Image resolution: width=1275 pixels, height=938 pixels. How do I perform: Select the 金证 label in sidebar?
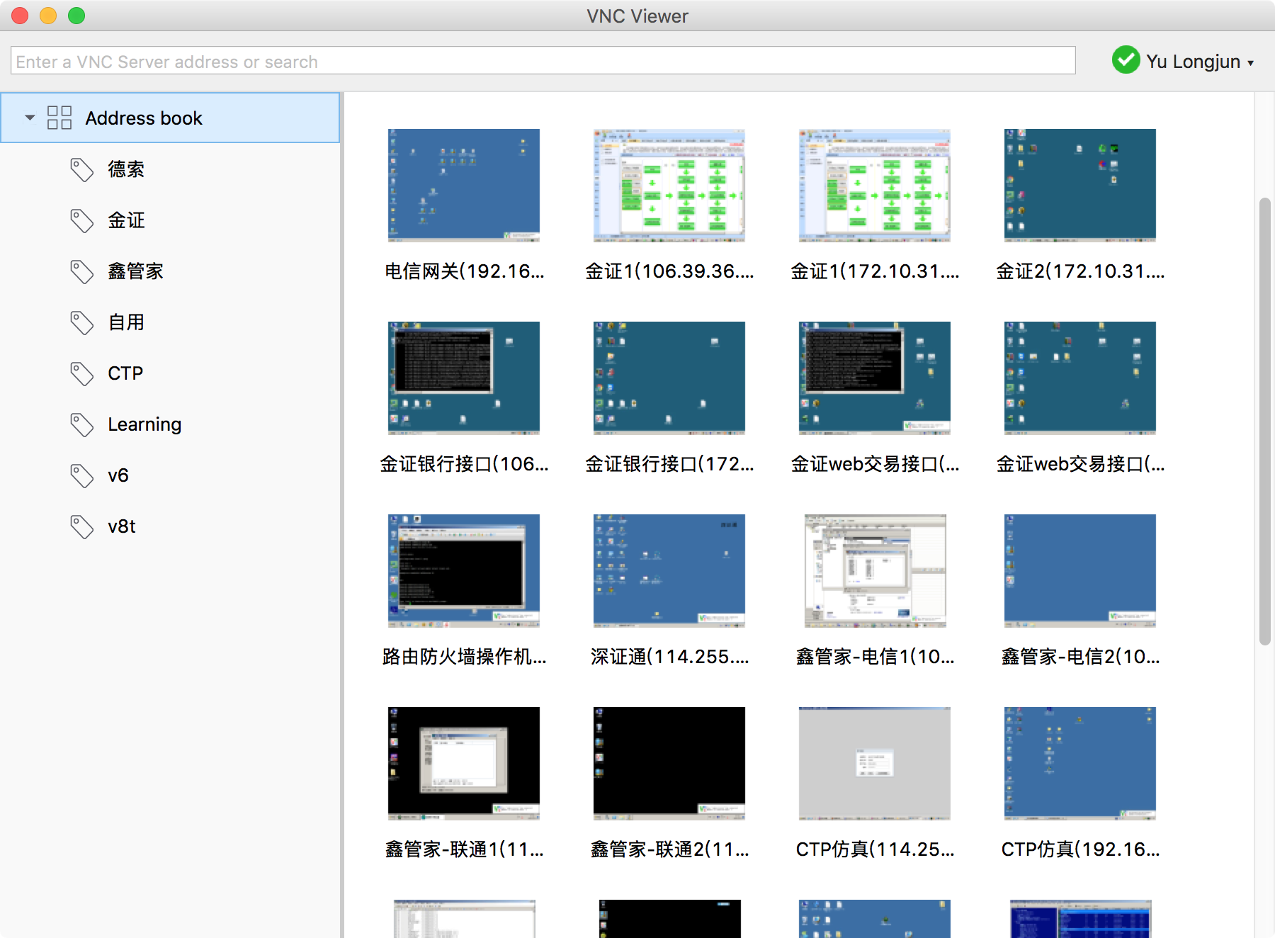(x=126, y=220)
